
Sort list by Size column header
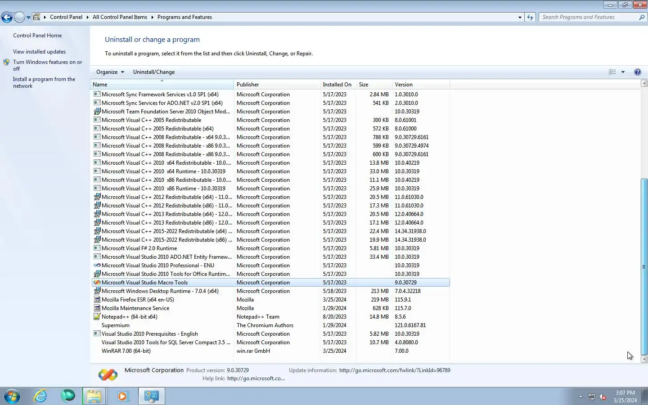[373, 85]
